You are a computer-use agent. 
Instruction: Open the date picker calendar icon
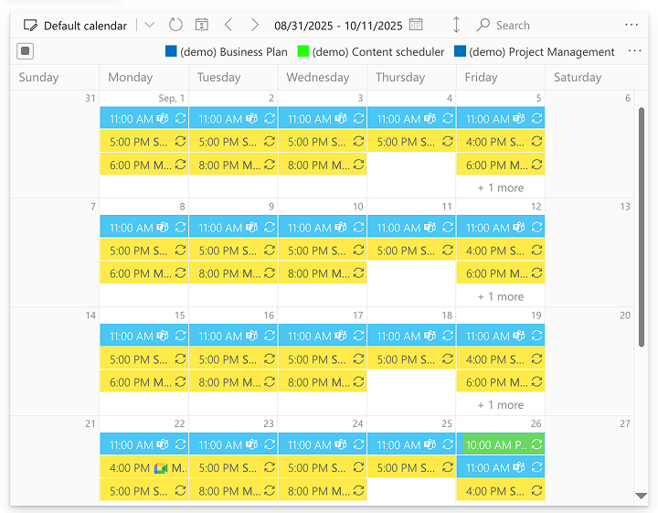tap(416, 26)
